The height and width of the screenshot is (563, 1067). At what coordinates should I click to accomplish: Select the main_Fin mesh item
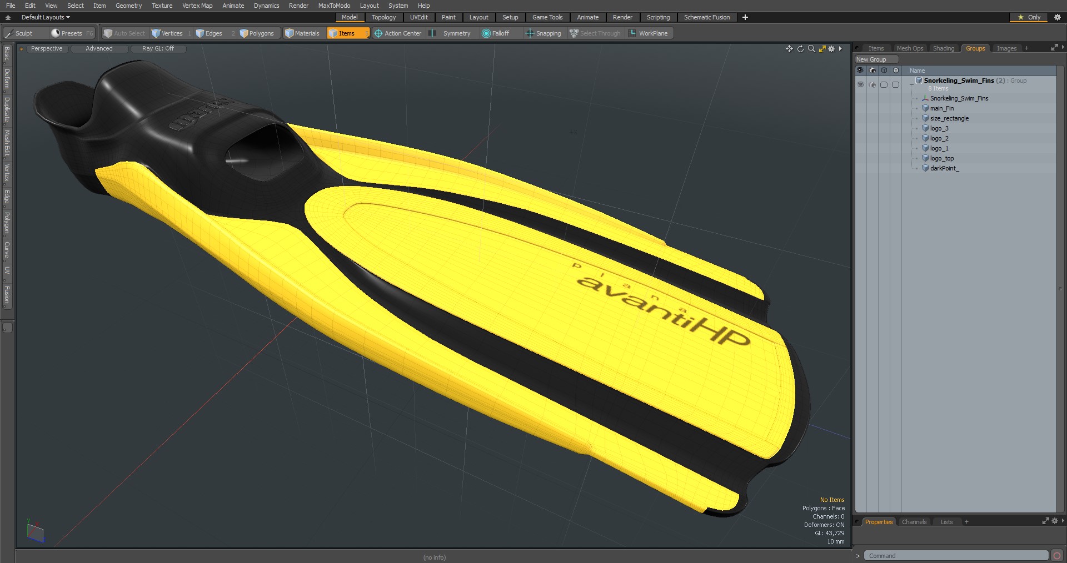(x=941, y=108)
